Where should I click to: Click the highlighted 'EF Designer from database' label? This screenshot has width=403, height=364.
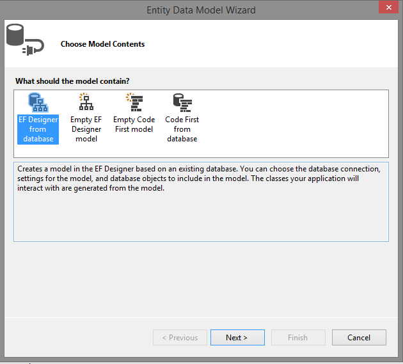(38, 129)
